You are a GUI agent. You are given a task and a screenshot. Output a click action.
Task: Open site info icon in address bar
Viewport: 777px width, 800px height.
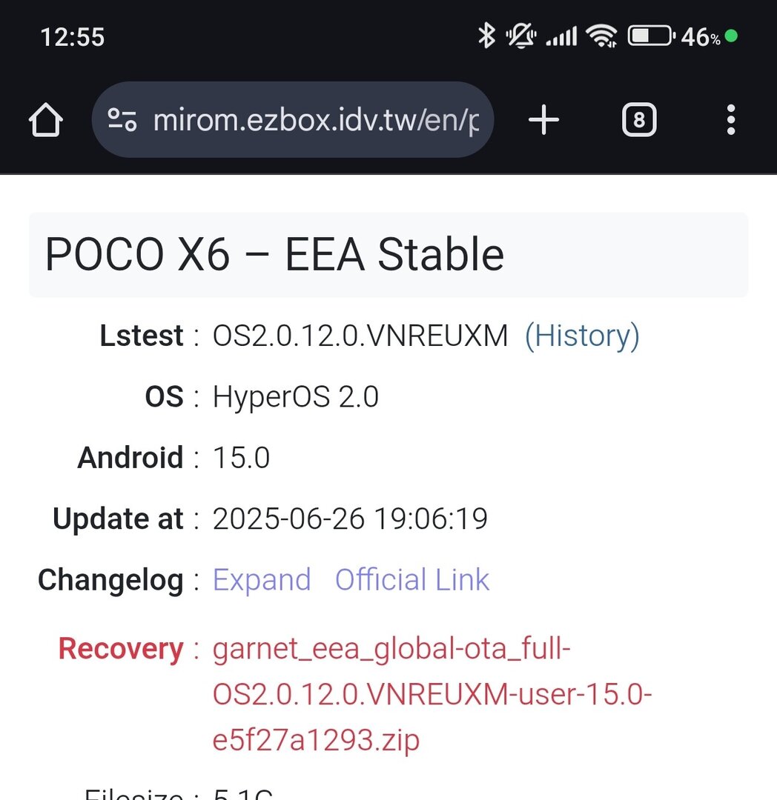click(x=122, y=120)
